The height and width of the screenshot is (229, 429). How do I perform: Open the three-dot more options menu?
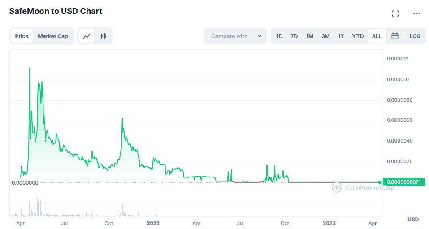(417, 13)
